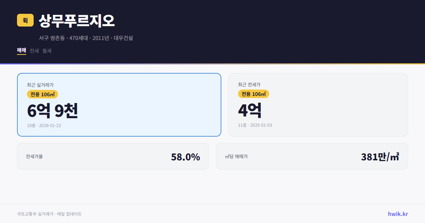Select the 전용 106㎡ badge on jeonse card
The height and width of the screenshot is (223, 425).
(x=253, y=94)
